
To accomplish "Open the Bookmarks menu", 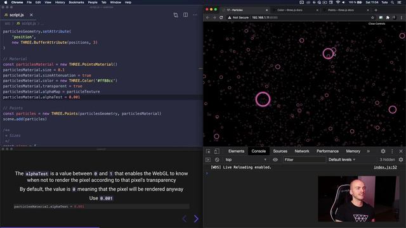I will 76,3.
